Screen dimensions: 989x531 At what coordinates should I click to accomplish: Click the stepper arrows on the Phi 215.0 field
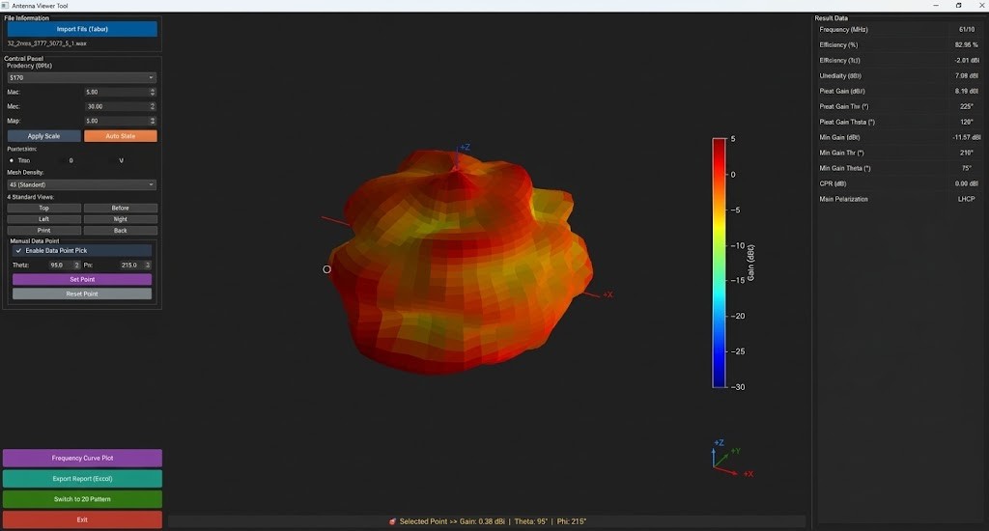148,265
